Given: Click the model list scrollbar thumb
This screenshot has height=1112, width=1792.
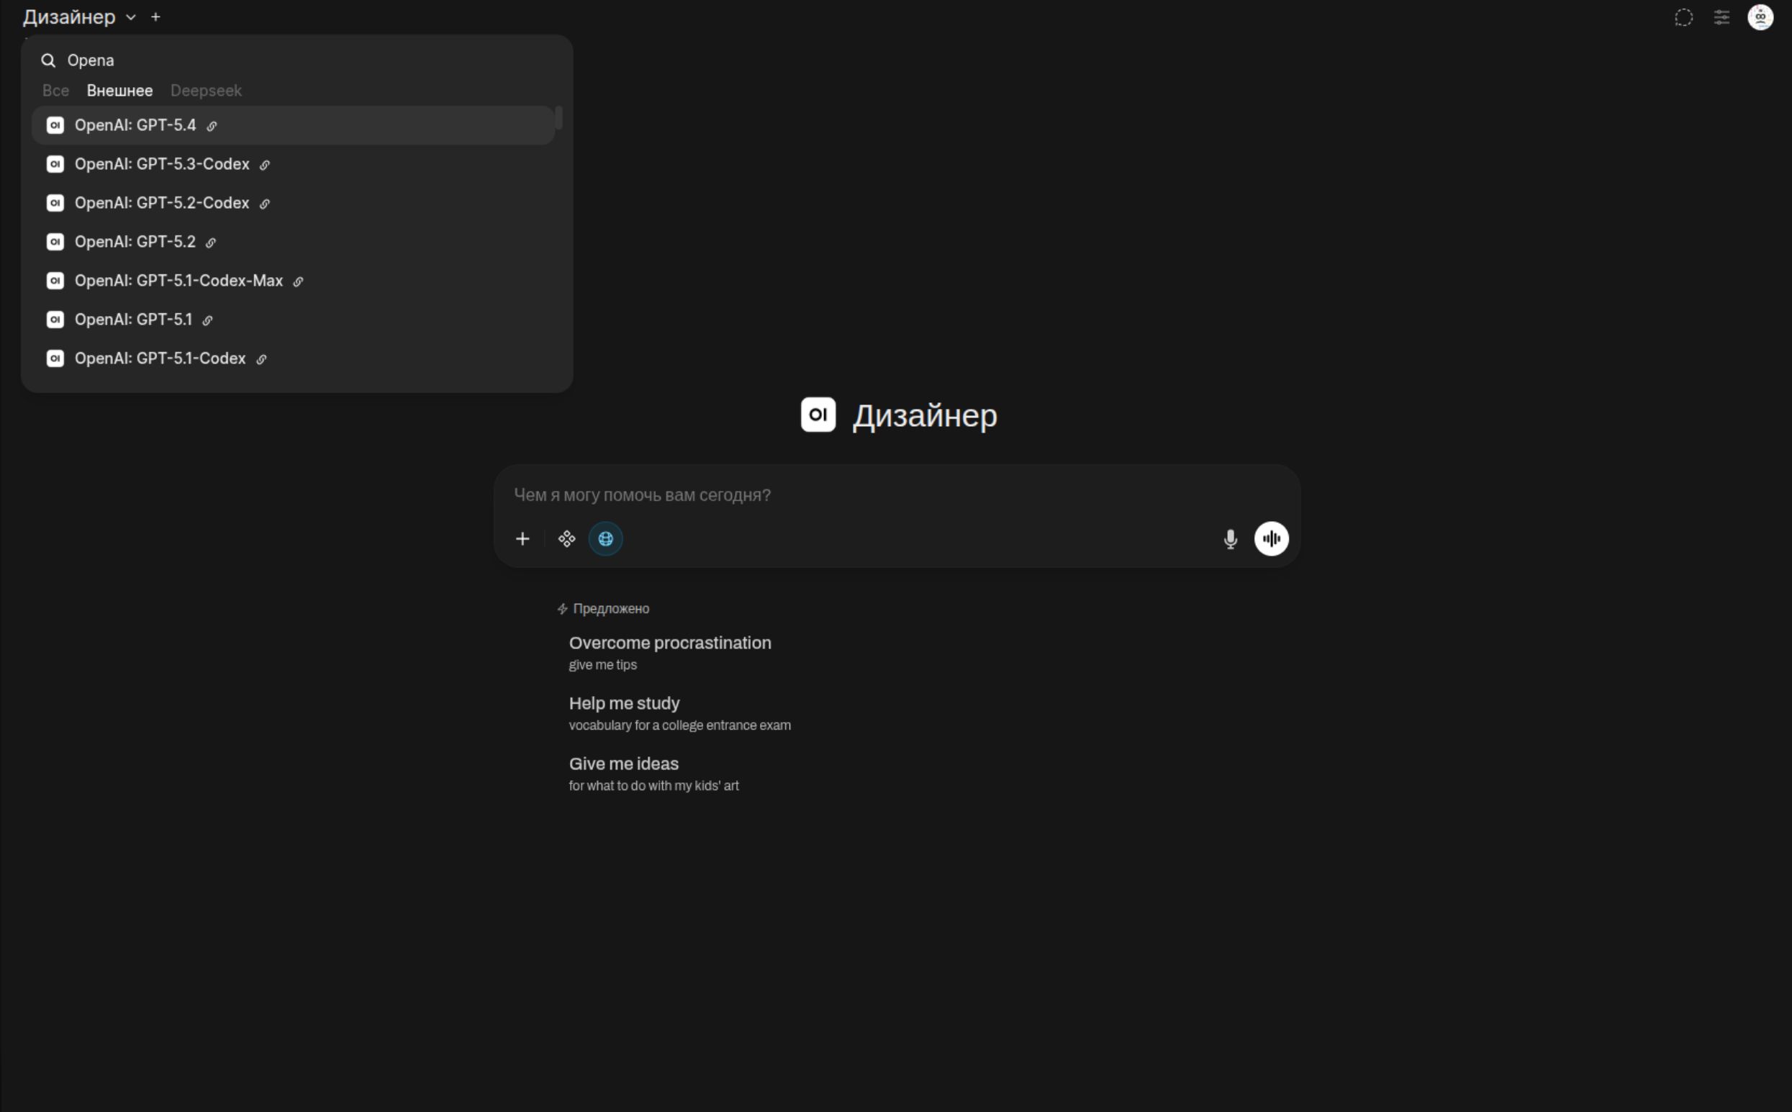Looking at the screenshot, I should point(559,117).
